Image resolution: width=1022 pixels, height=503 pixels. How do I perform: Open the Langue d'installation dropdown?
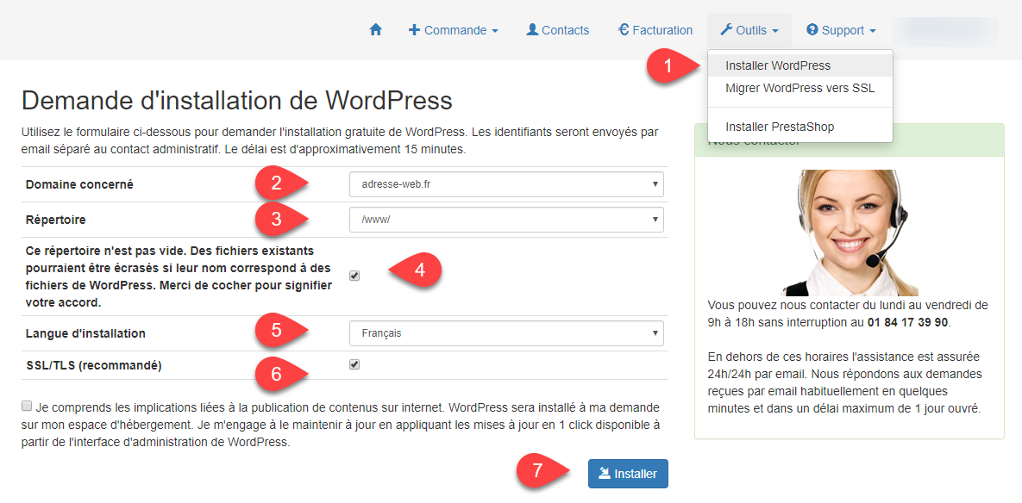coord(506,333)
